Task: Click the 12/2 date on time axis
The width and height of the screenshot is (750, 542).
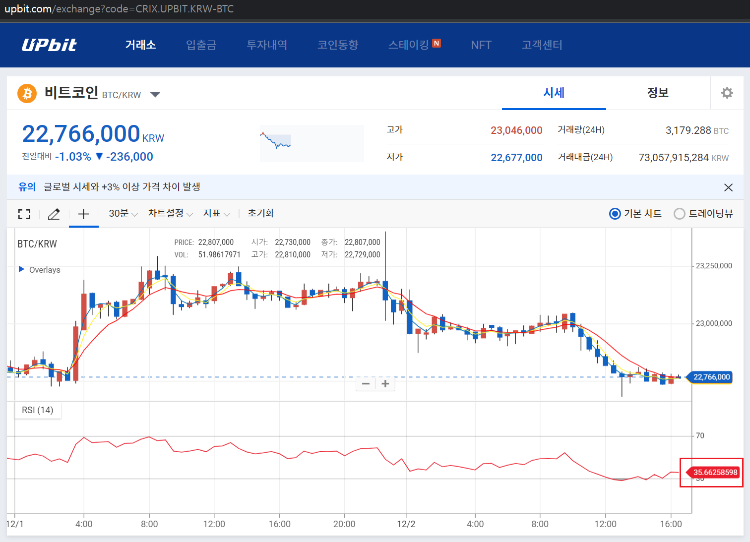Action: [x=406, y=524]
